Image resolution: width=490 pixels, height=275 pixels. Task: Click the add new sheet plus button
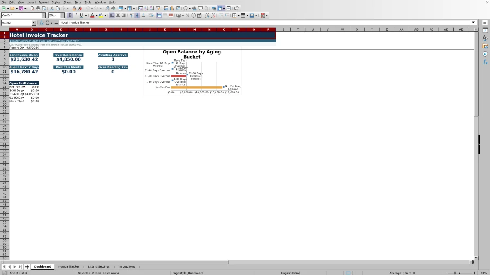27,267
